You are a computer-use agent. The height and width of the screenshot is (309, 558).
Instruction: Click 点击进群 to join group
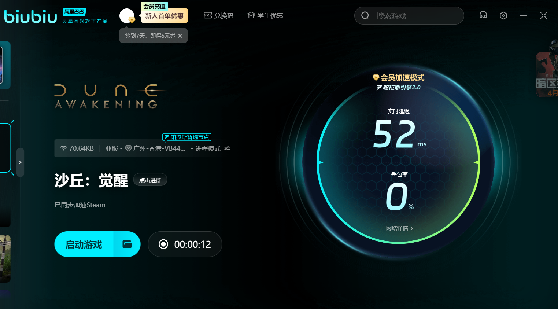(x=150, y=180)
